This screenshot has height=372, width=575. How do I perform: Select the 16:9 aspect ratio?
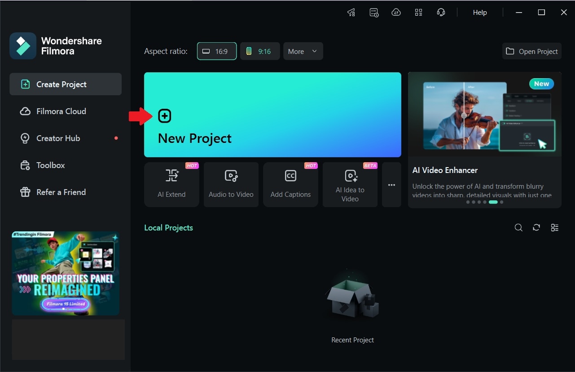click(216, 51)
